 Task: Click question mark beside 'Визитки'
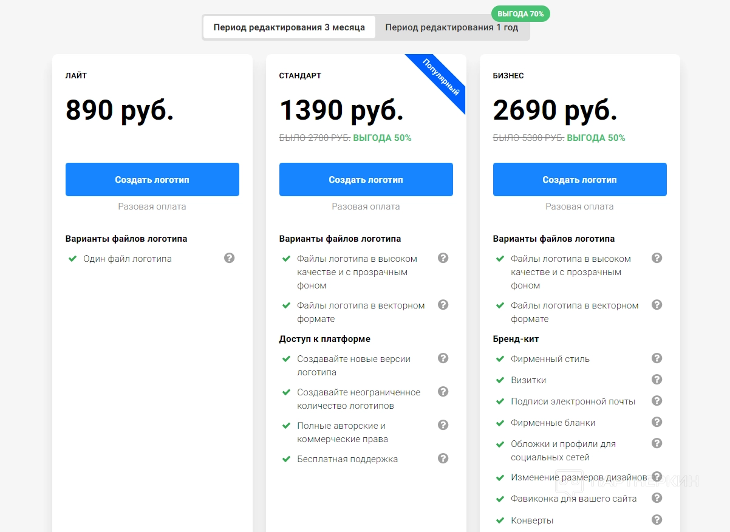point(657,380)
